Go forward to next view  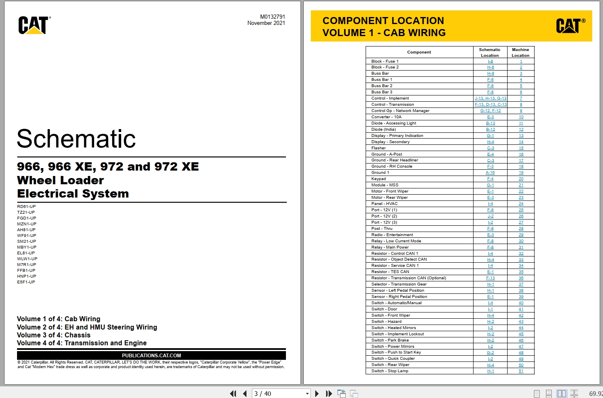(354, 393)
